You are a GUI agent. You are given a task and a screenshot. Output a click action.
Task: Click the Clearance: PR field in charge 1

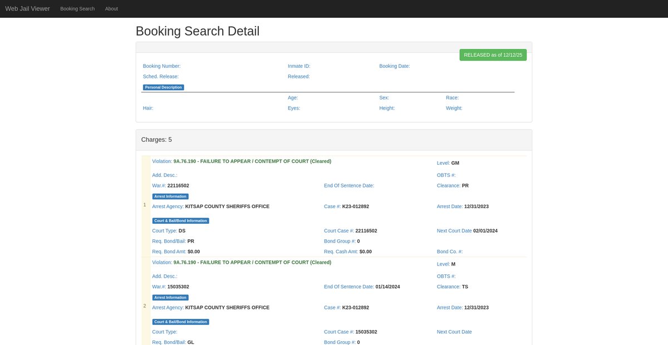tap(453, 185)
